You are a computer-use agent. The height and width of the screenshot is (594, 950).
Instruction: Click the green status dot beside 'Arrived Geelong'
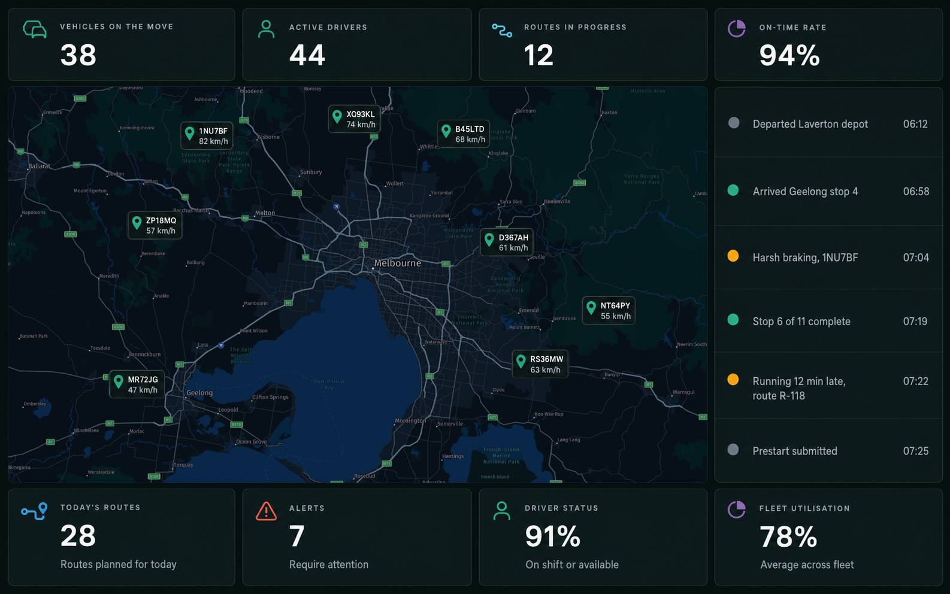[733, 190]
